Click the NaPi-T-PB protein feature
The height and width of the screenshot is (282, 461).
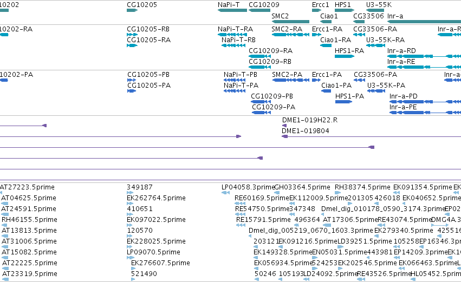[235, 80]
